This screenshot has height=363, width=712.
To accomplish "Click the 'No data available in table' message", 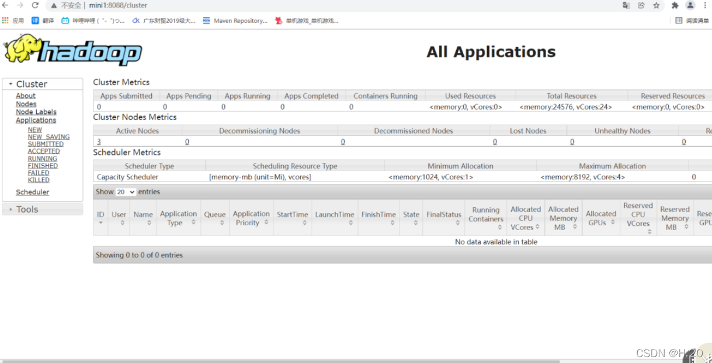I will tap(496, 242).
